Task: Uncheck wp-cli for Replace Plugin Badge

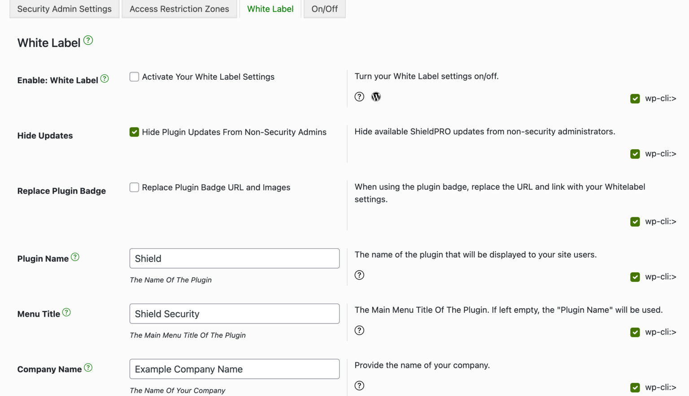Action: [635, 221]
